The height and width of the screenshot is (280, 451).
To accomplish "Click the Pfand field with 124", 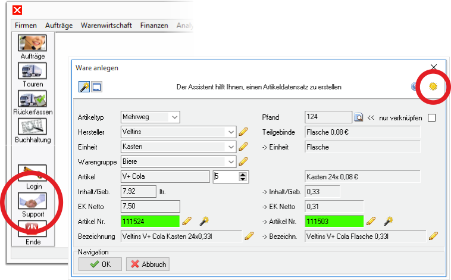I will click(x=328, y=117).
